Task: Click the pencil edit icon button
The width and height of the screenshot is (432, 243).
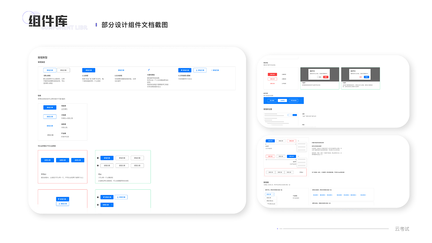Action: coord(149,70)
